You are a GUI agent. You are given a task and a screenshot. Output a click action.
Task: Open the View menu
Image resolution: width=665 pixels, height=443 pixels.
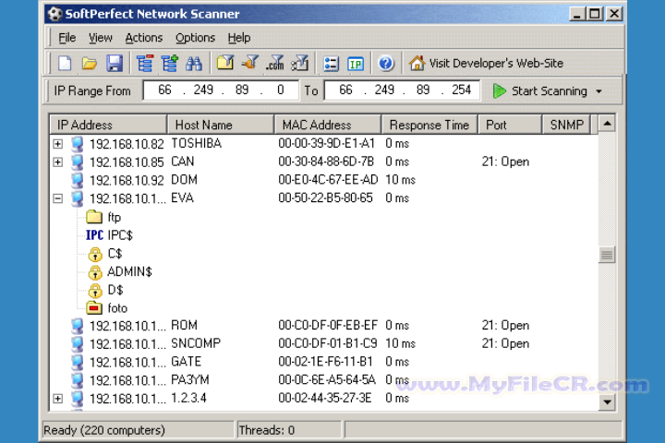tap(101, 38)
